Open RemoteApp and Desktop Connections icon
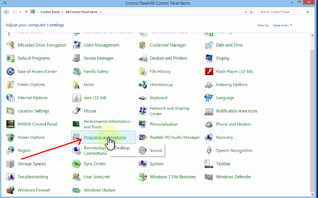The height and width of the screenshot is (198, 318). coord(77,151)
